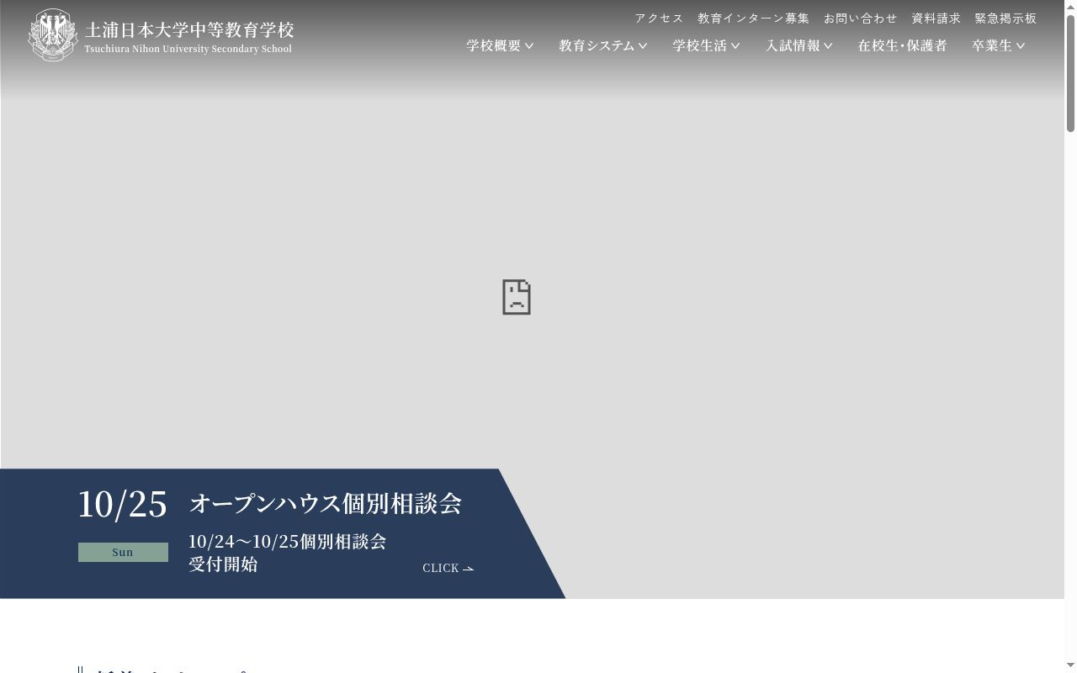Click the school crest logo
1077x673 pixels.
point(53,35)
